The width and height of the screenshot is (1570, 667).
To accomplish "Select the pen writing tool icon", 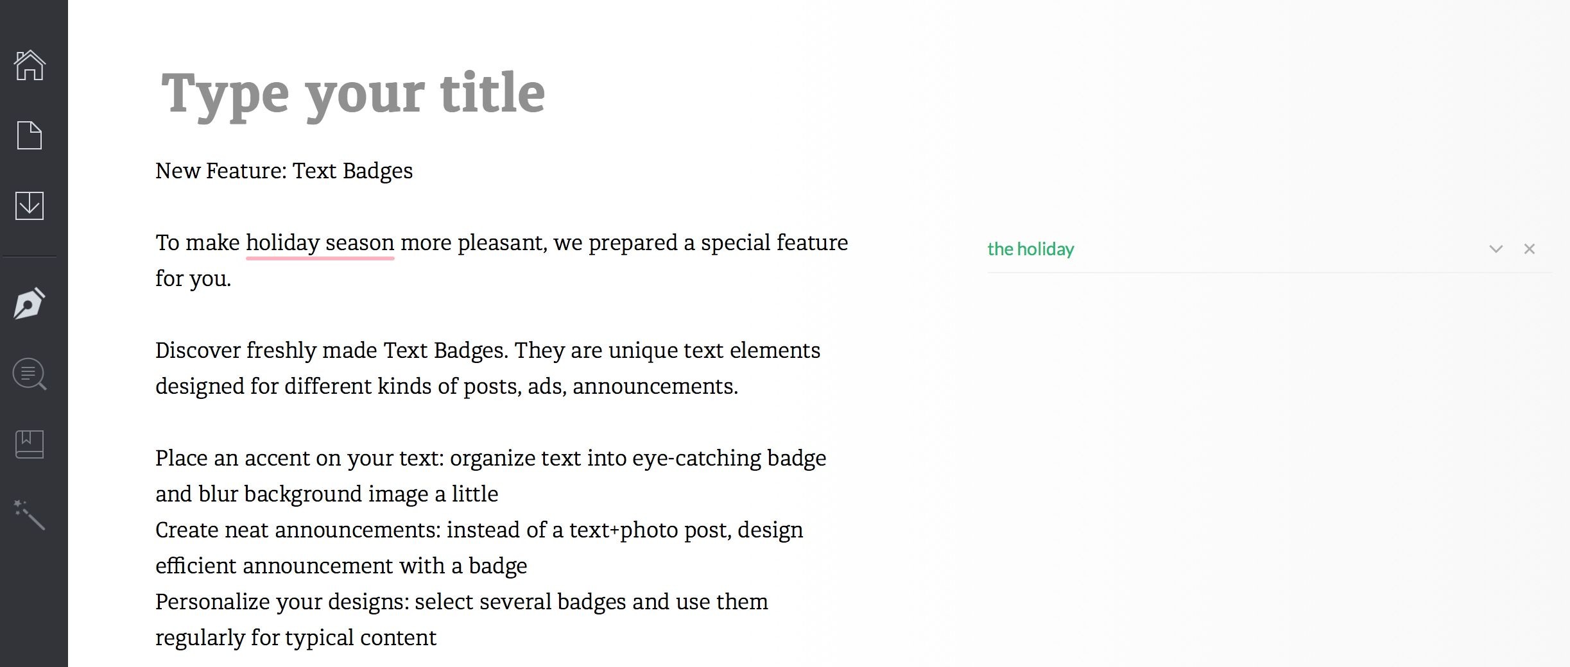I will (x=30, y=303).
